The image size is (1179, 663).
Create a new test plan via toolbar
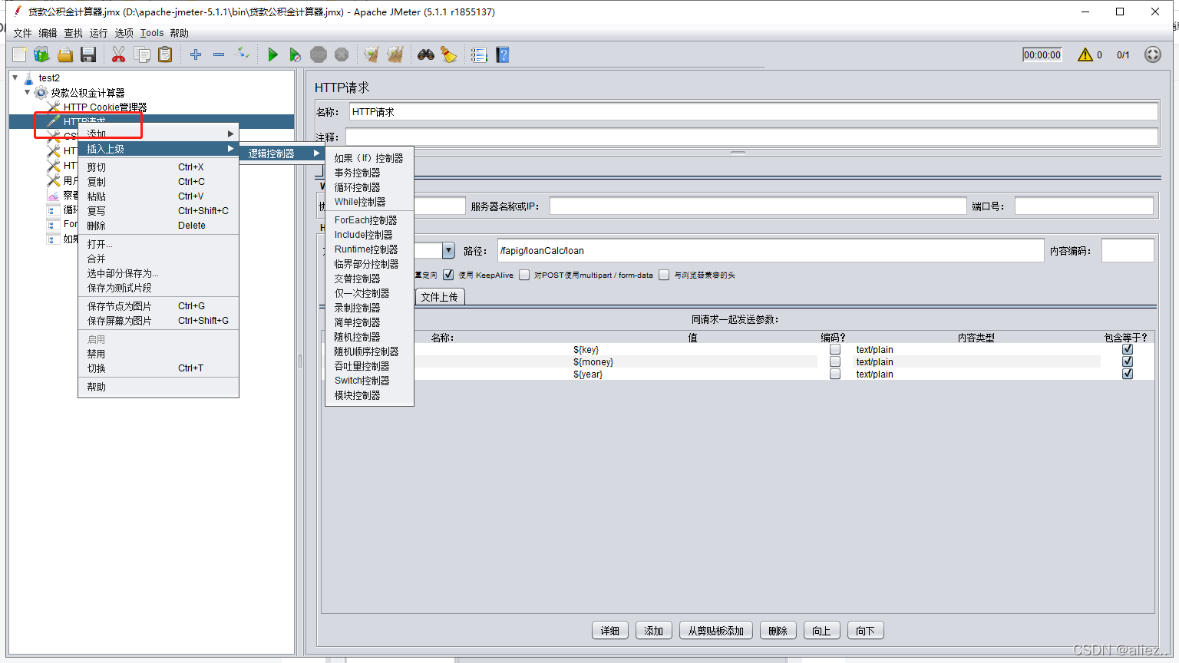19,54
